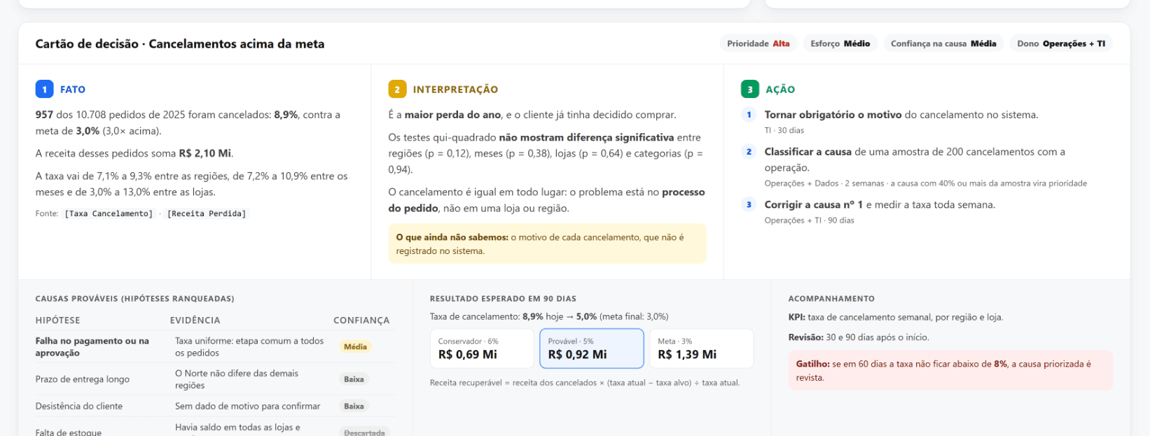Screen dimensions: 1150x436
Task: Choose the Meta 3% scenario card
Action: [x=702, y=349]
